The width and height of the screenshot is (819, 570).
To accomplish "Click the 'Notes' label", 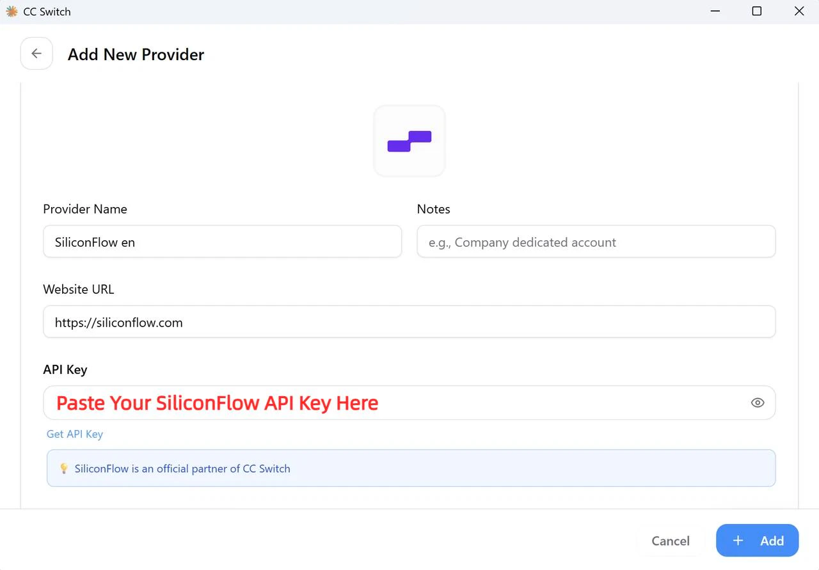I will tap(434, 209).
